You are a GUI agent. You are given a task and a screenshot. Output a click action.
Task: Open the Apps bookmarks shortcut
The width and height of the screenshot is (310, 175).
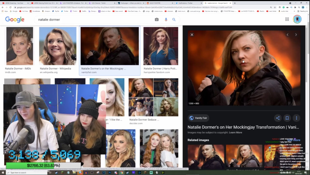coord(5,11)
